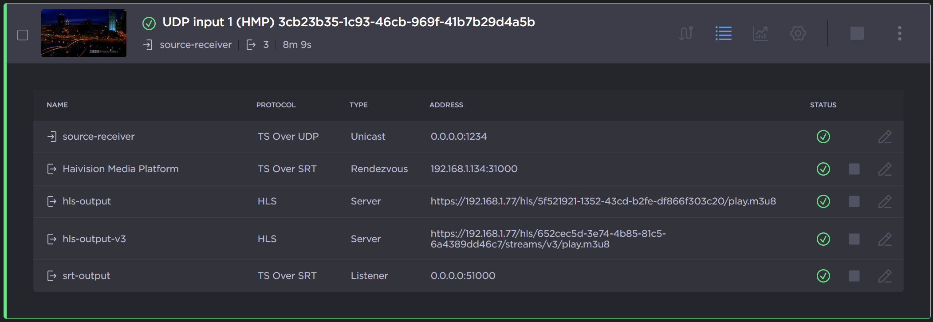Enable the checkbox on the srt-output row

pyautogui.click(x=854, y=275)
